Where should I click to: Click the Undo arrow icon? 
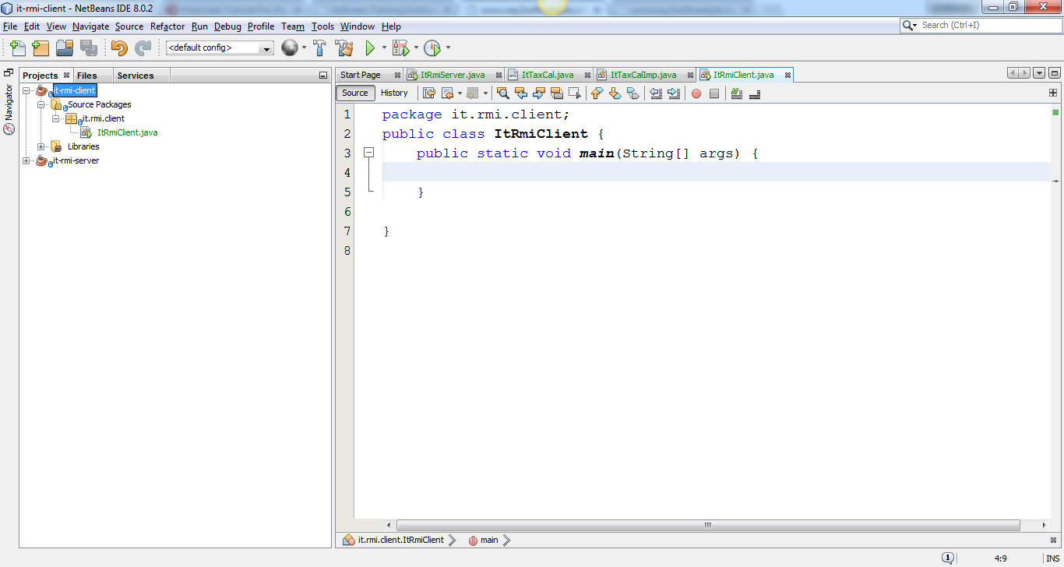pyautogui.click(x=119, y=48)
